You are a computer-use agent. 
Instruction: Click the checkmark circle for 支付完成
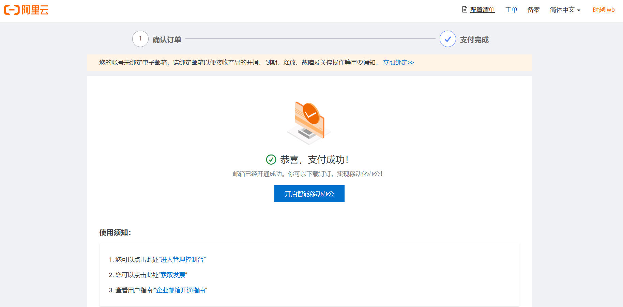click(448, 39)
